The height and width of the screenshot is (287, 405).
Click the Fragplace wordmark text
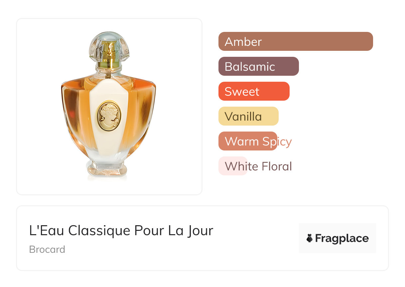coord(342,238)
